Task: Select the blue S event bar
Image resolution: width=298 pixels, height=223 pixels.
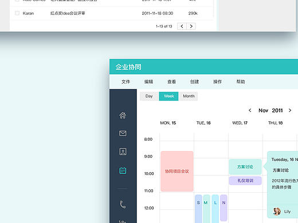Action: pos(198,209)
